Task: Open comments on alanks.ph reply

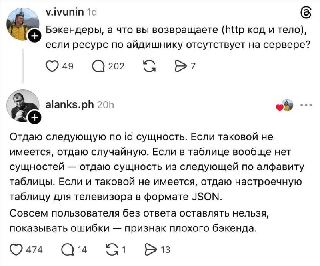Action: [x=68, y=250]
